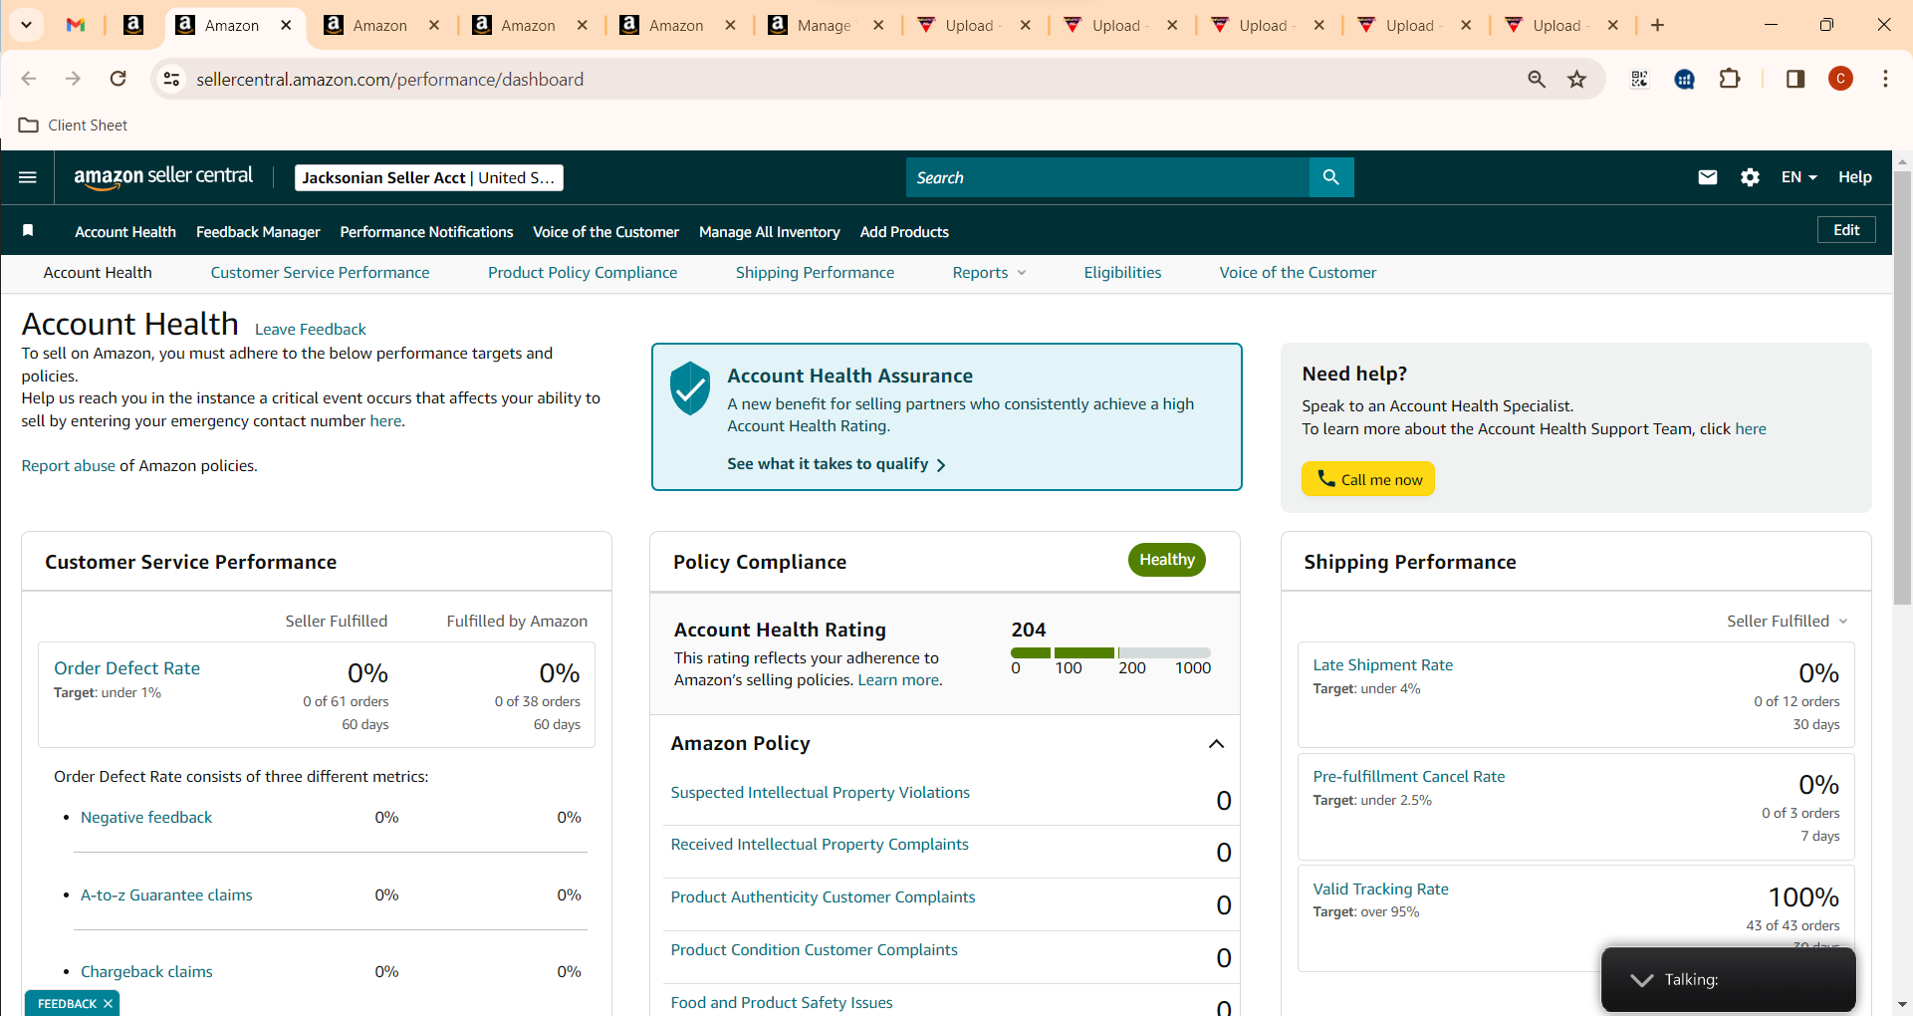This screenshot has width=1913, height=1016.
Task: Open Add Products menu item
Action: point(904,232)
